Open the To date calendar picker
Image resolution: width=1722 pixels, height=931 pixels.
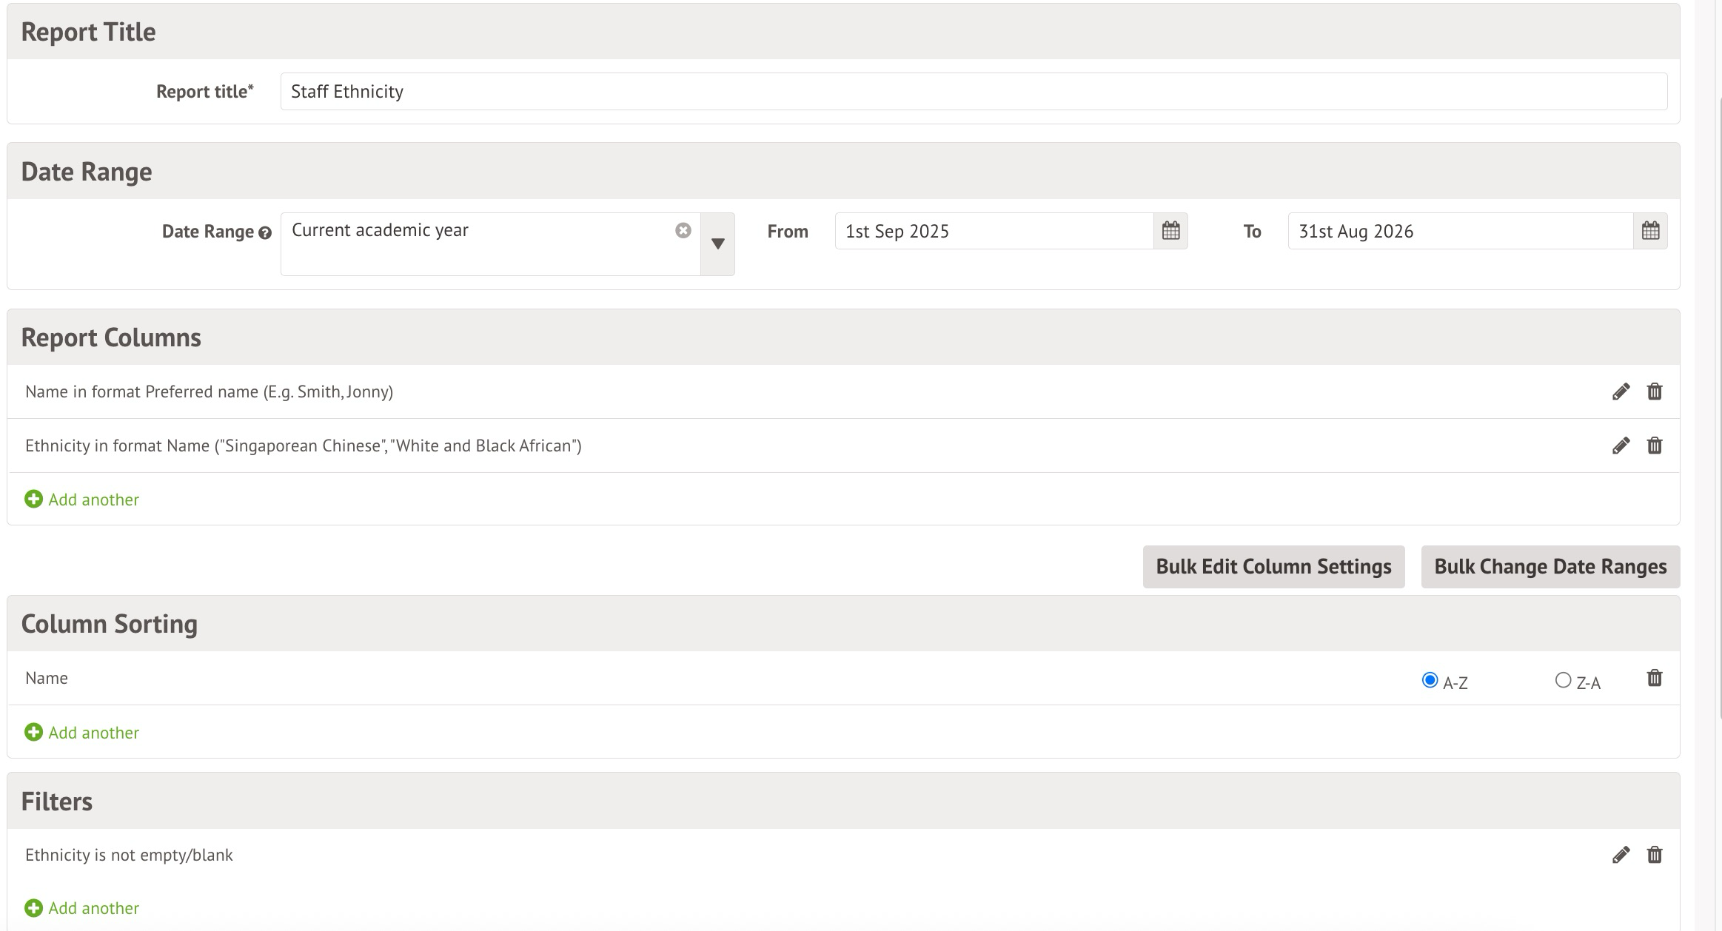pyautogui.click(x=1650, y=231)
